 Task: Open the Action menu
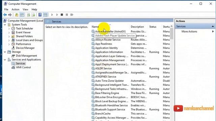16,9
